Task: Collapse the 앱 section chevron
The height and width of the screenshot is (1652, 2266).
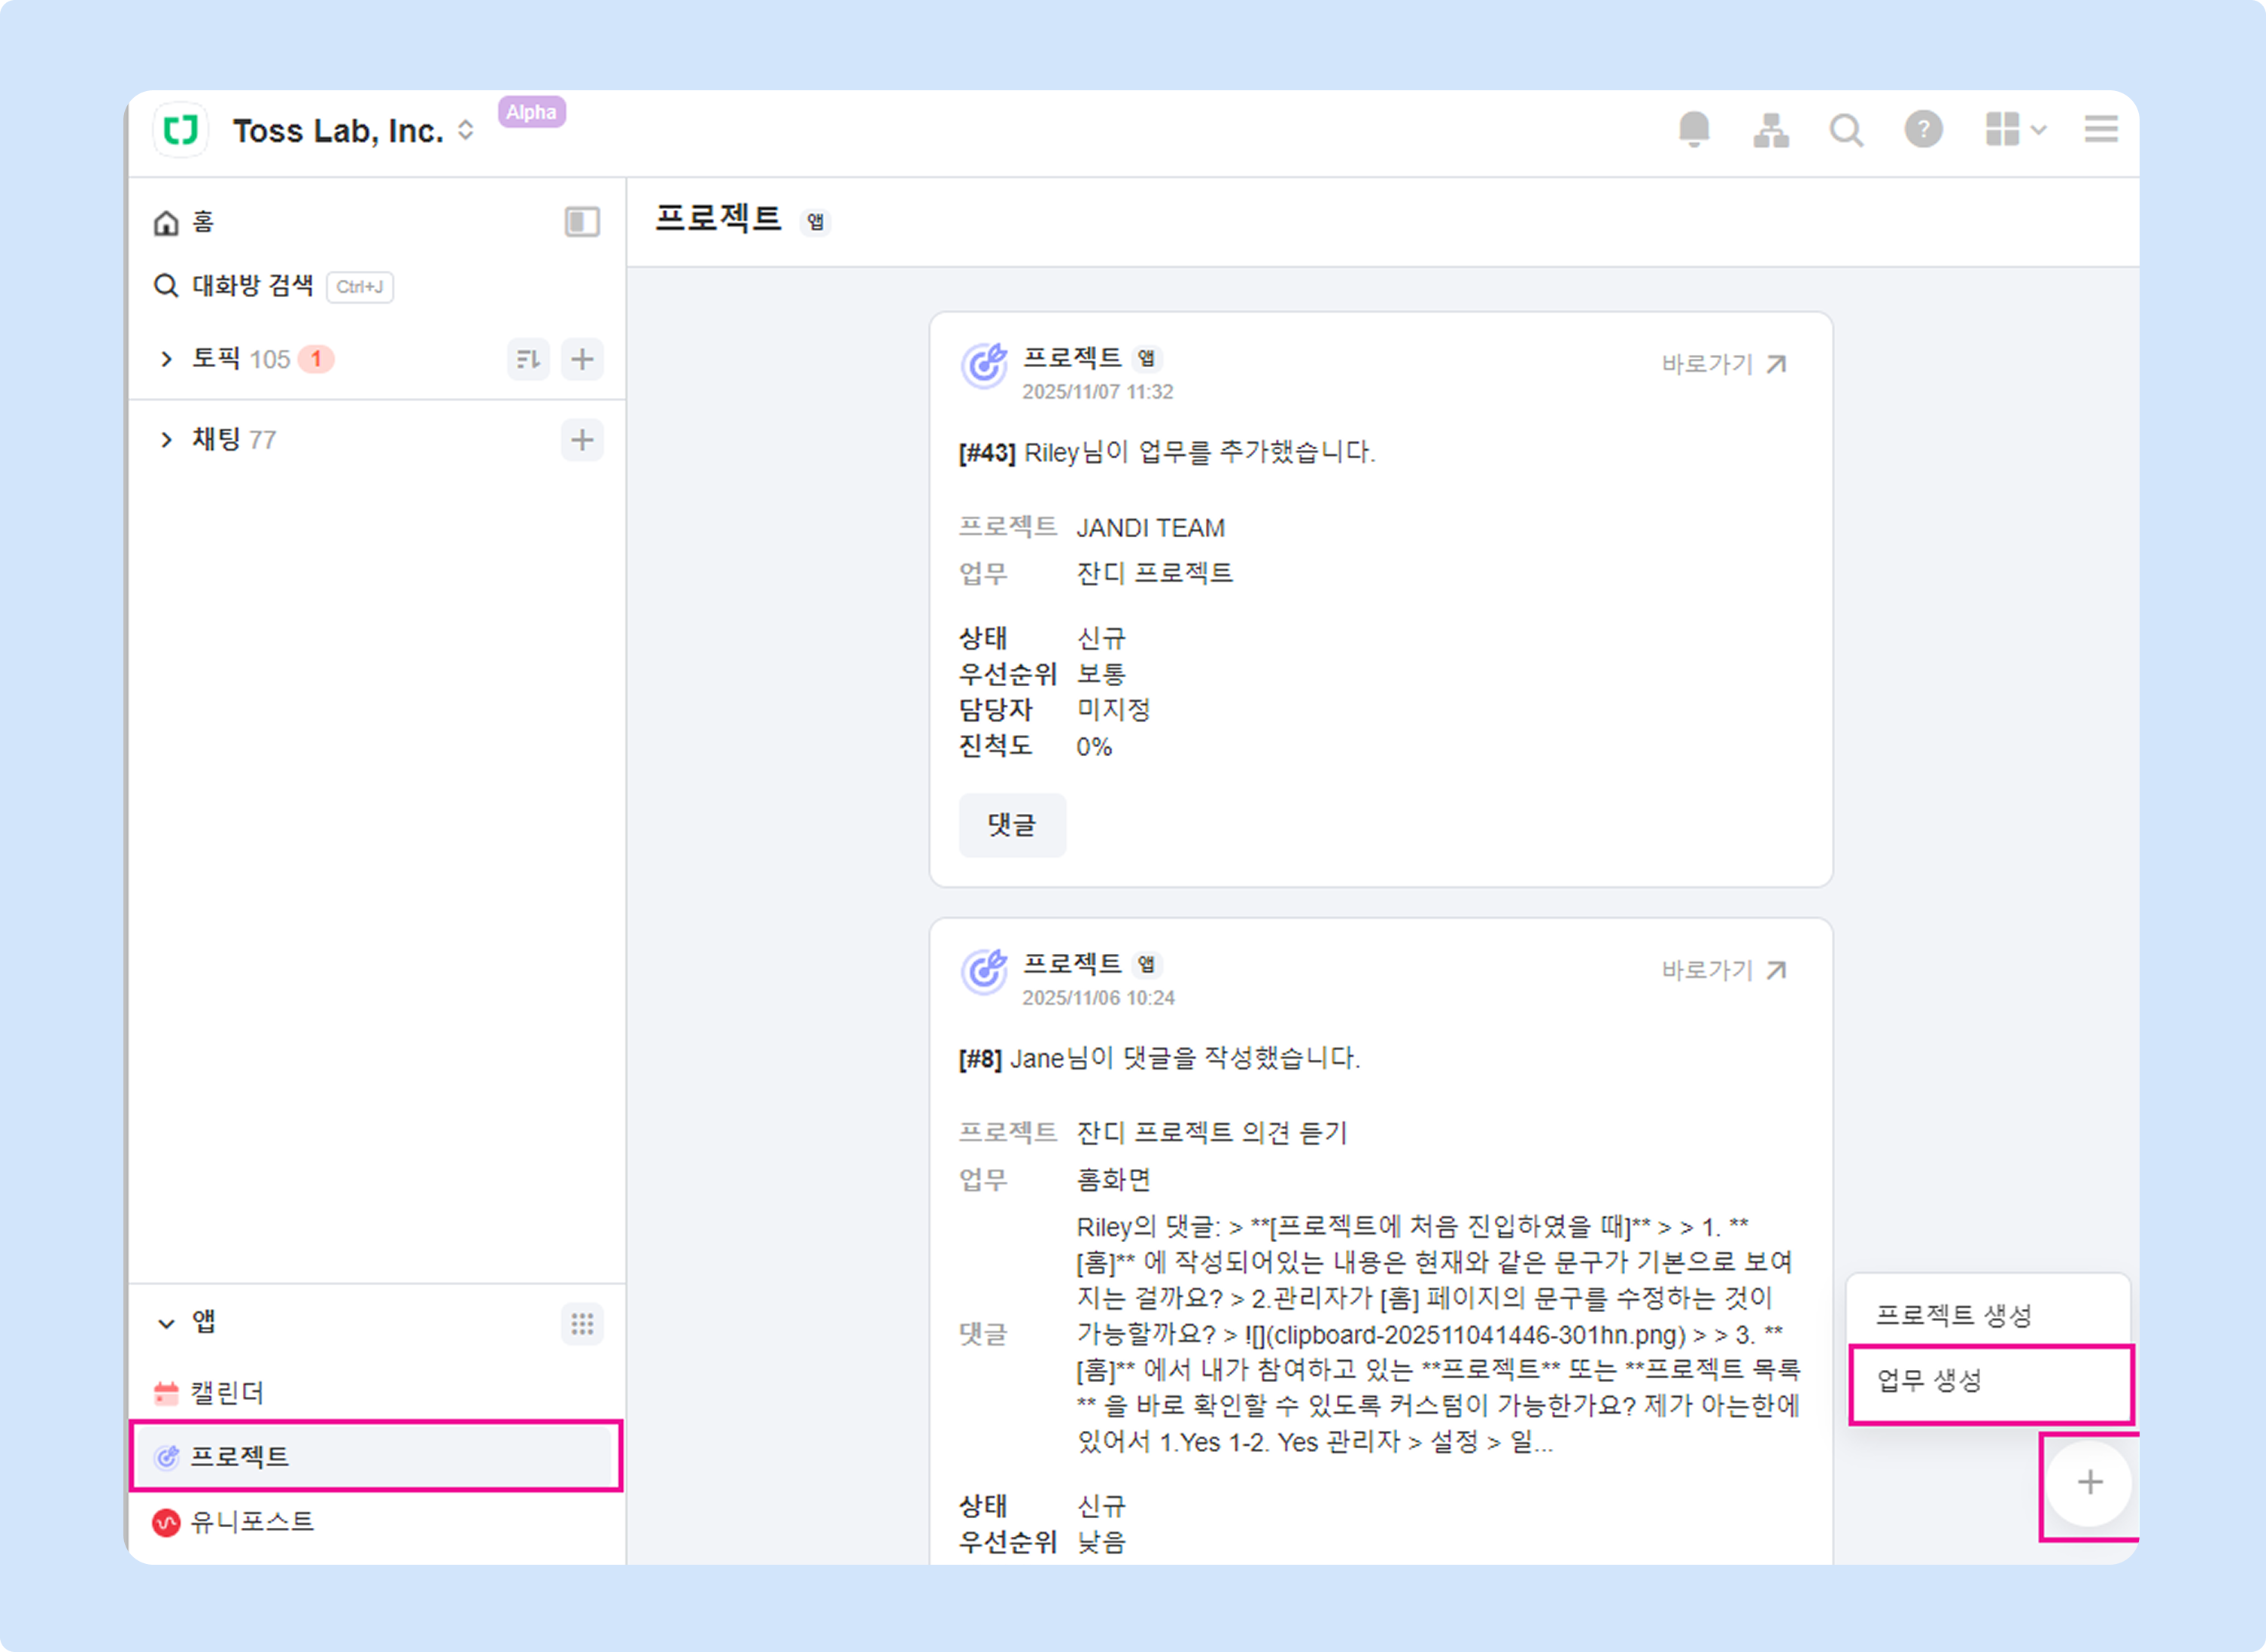Action: (x=166, y=1324)
